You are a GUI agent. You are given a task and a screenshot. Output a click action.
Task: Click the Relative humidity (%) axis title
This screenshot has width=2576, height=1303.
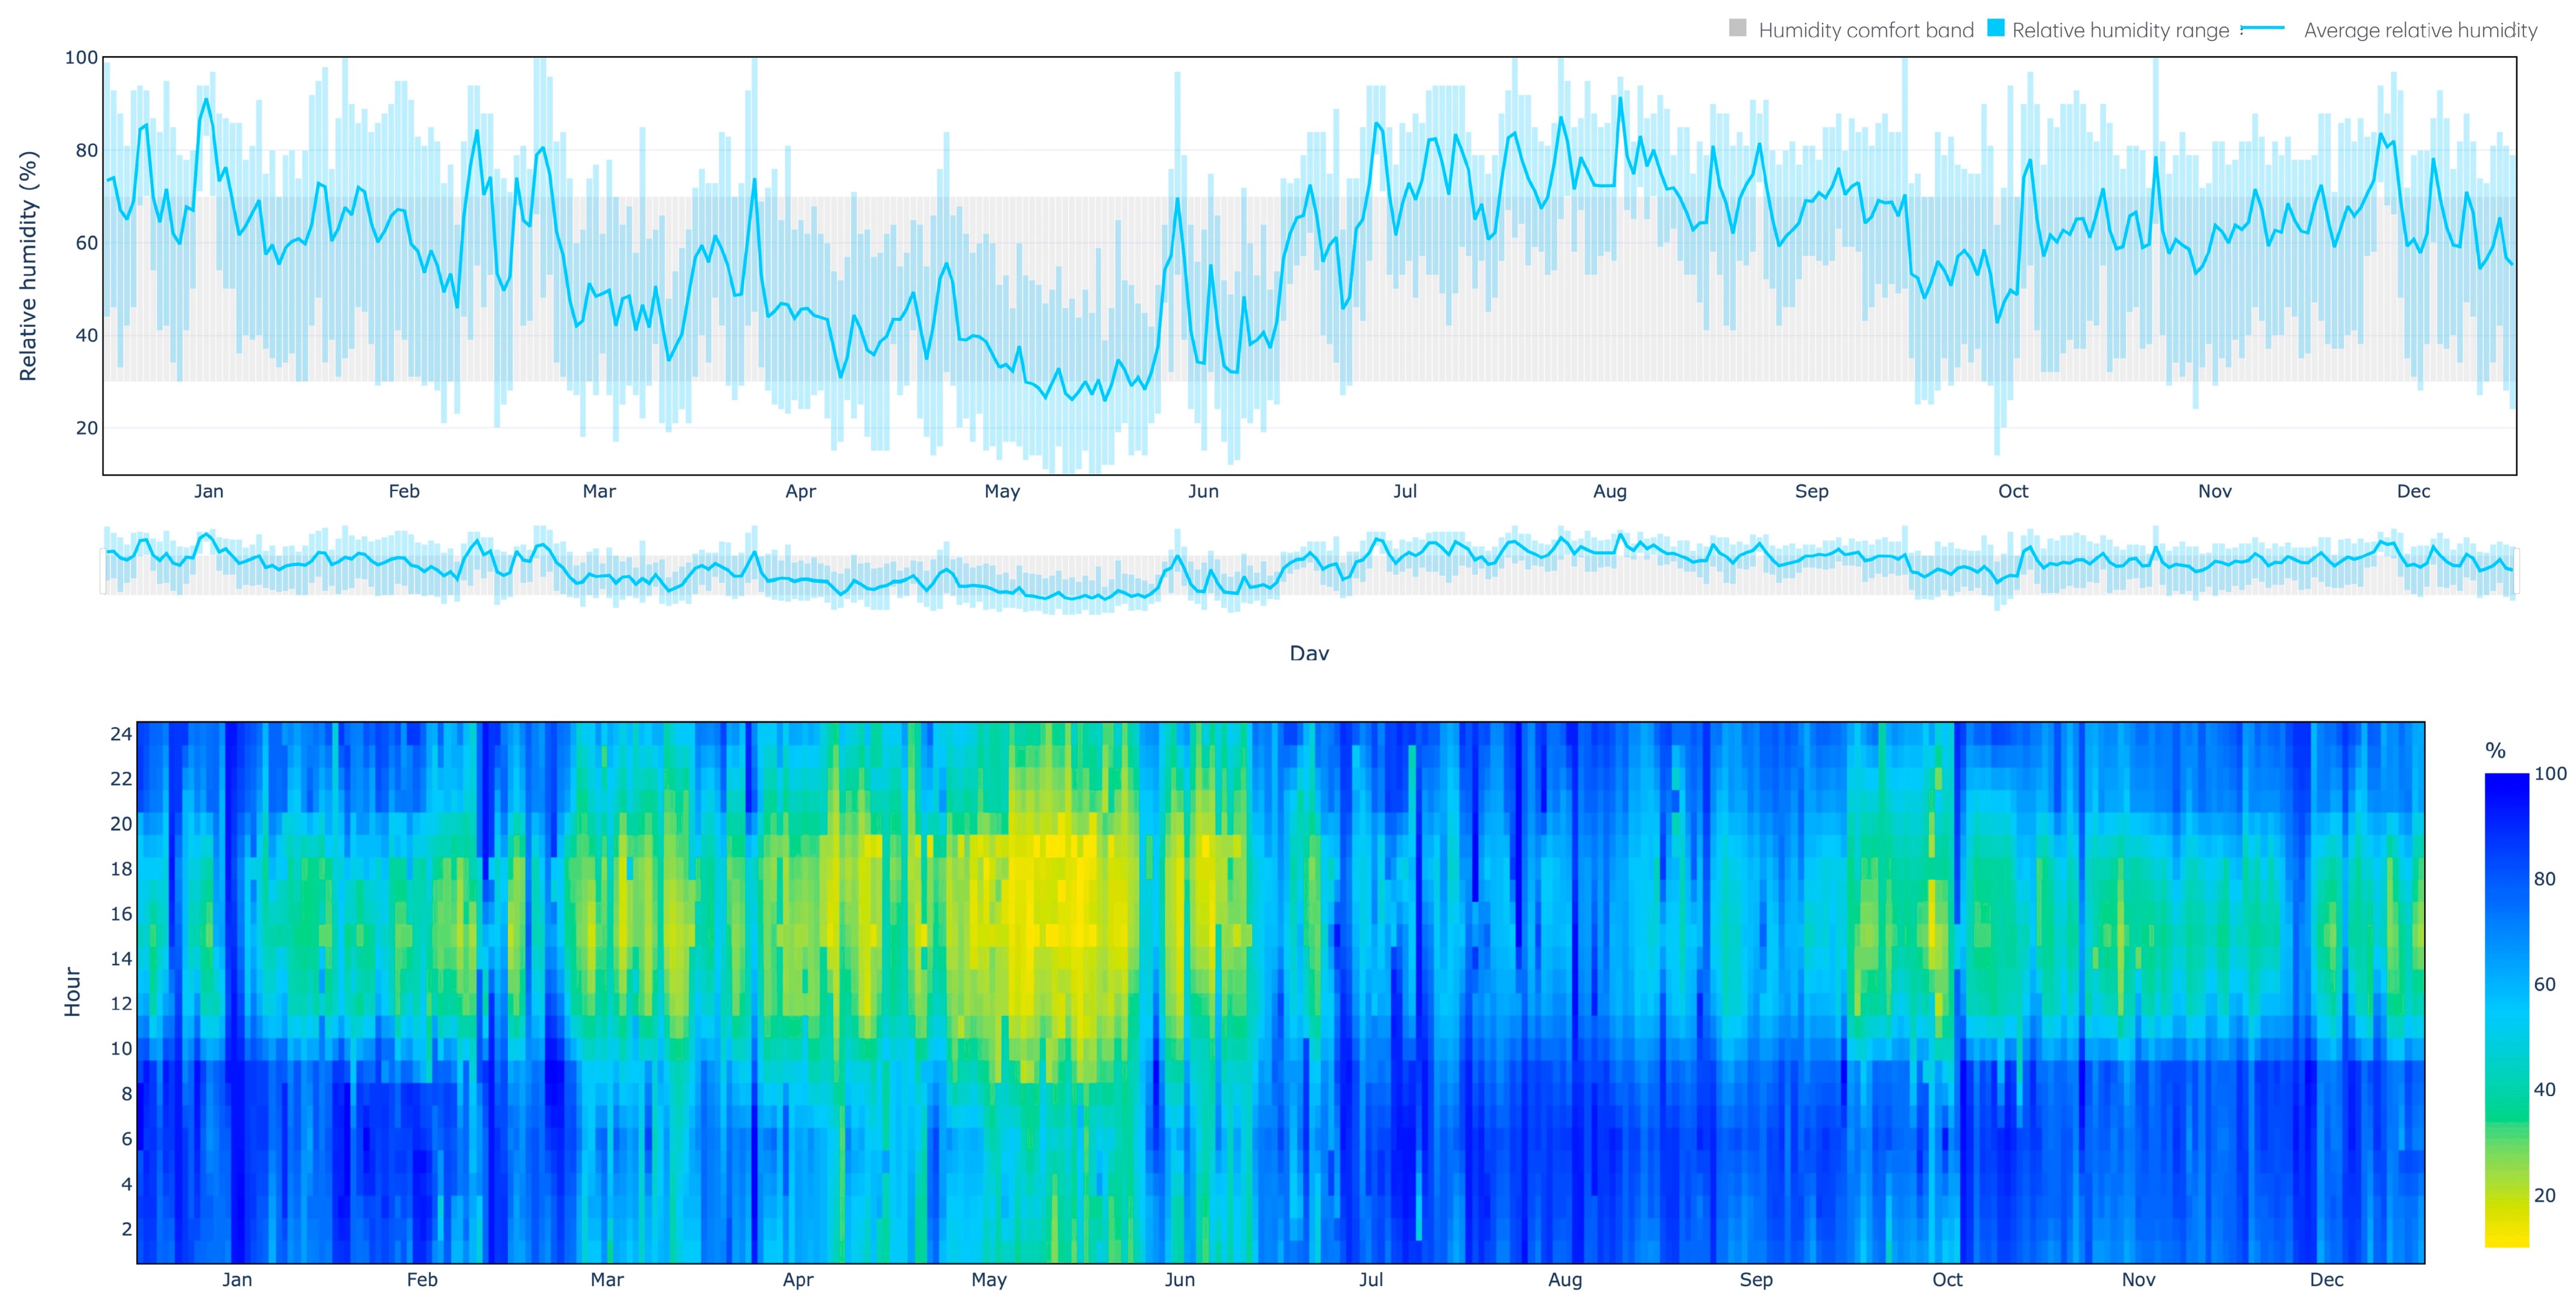(28, 266)
